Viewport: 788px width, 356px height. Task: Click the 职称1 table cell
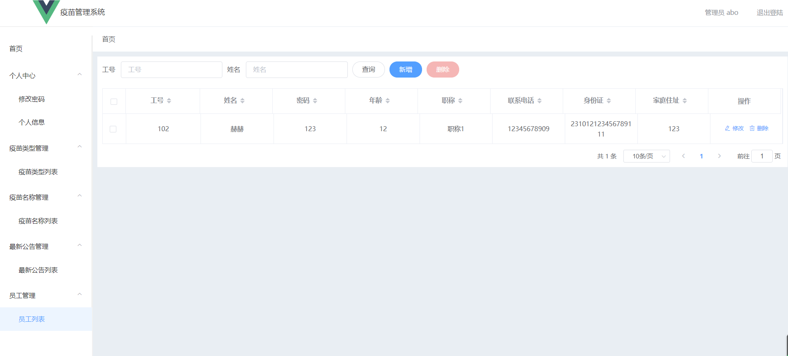coord(456,129)
